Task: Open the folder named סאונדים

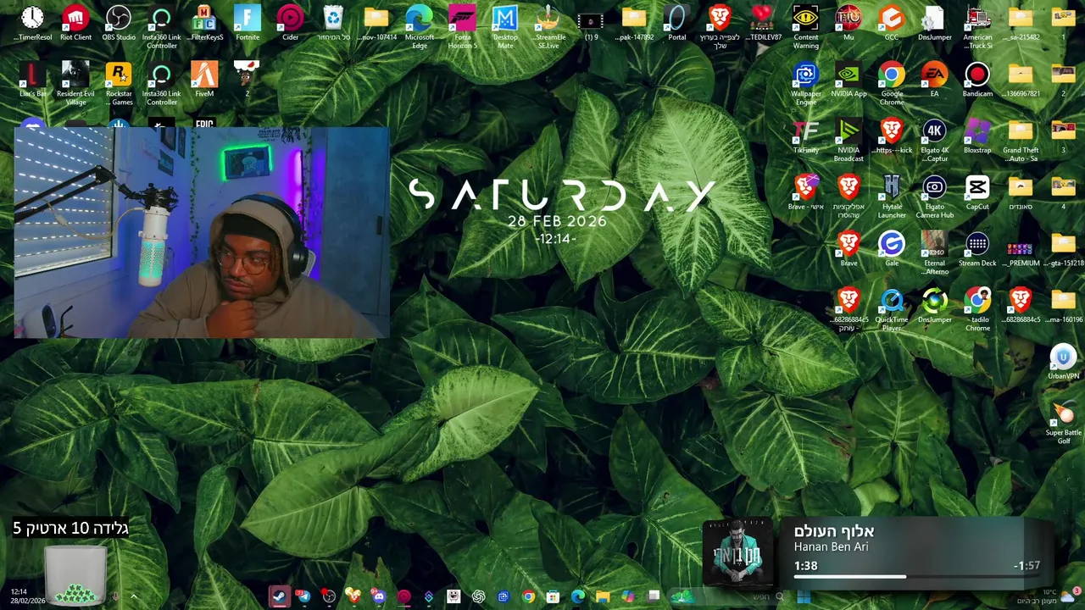Action: [x=1020, y=193]
